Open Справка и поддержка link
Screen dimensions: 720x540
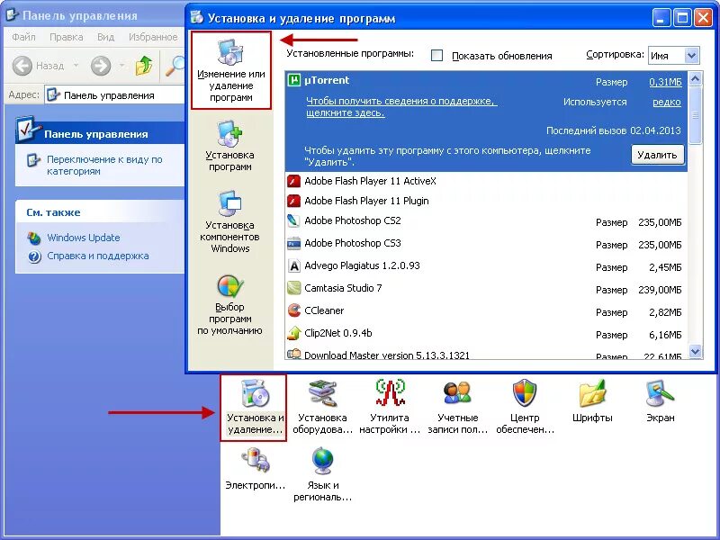[98, 256]
